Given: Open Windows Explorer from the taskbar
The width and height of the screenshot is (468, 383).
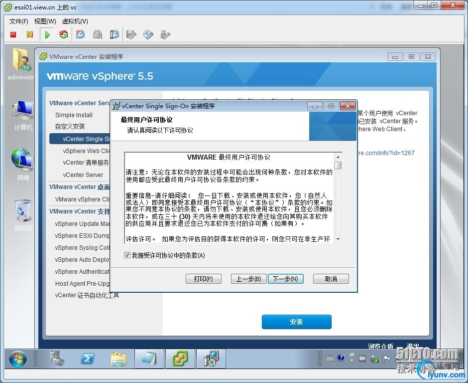Looking at the screenshot, I should pyautogui.click(x=118, y=358).
